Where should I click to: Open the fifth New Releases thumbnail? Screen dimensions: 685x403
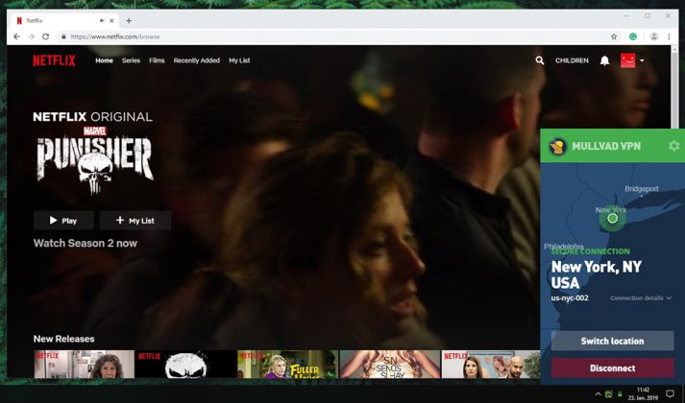click(491, 365)
